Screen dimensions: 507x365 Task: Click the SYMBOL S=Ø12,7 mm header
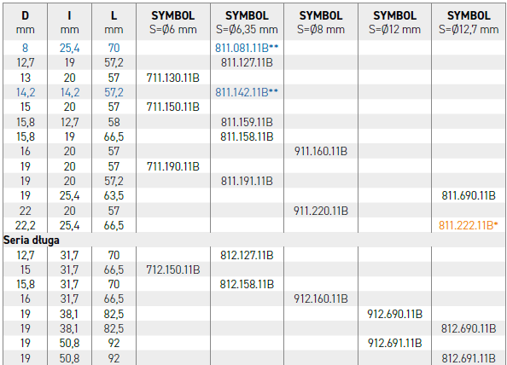tap(469, 22)
